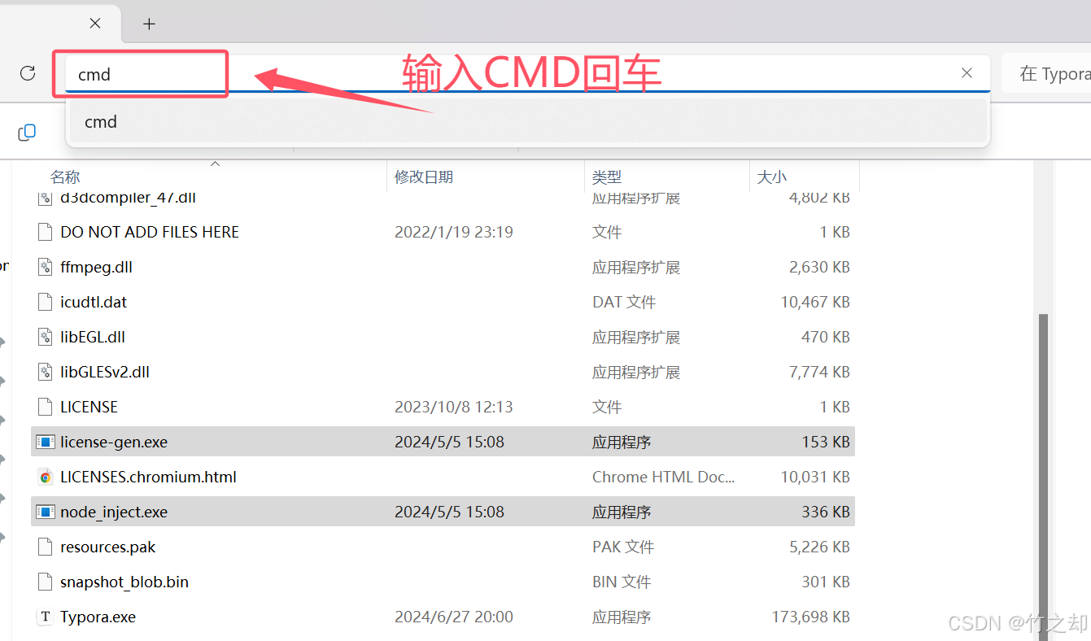Image resolution: width=1091 pixels, height=641 pixels.
Task: Click the DAT 文件 type cell
Action: click(x=624, y=302)
